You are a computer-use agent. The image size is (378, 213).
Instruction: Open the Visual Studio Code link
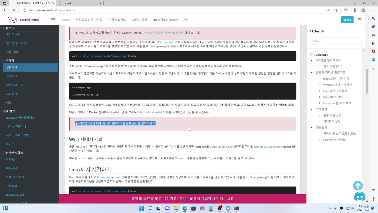click(x=221, y=147)
